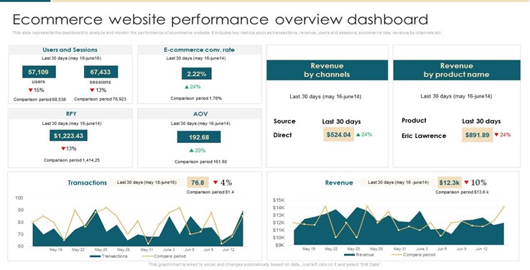Click the 67,433 sessions value box

point(101,72)
